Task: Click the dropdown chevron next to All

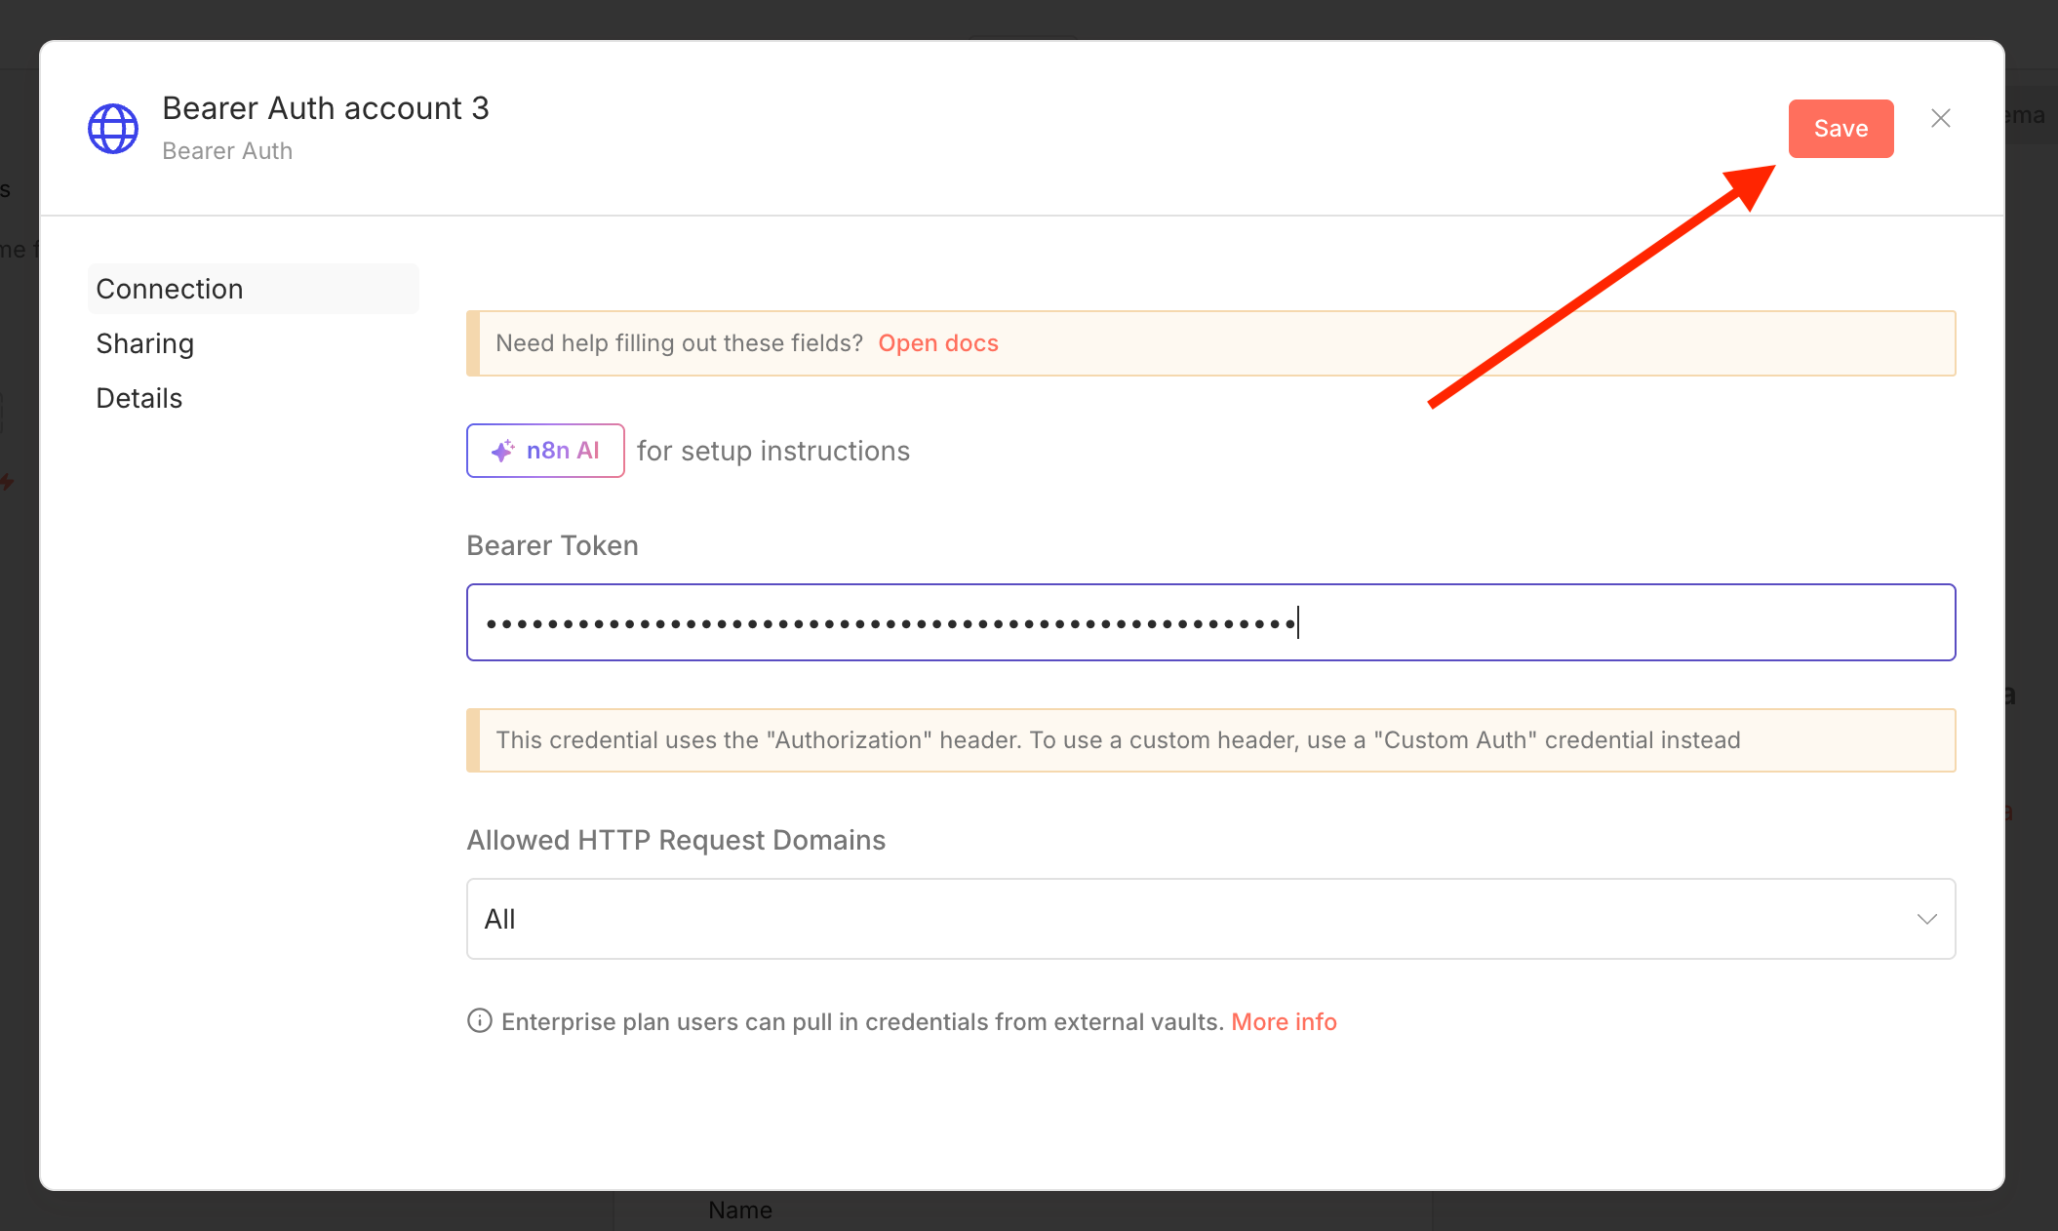Action: pyautogui.click(x=1926, y=919)
